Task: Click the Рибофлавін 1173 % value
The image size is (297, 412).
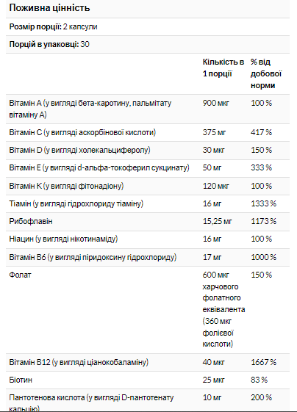Action: point(264,221)
